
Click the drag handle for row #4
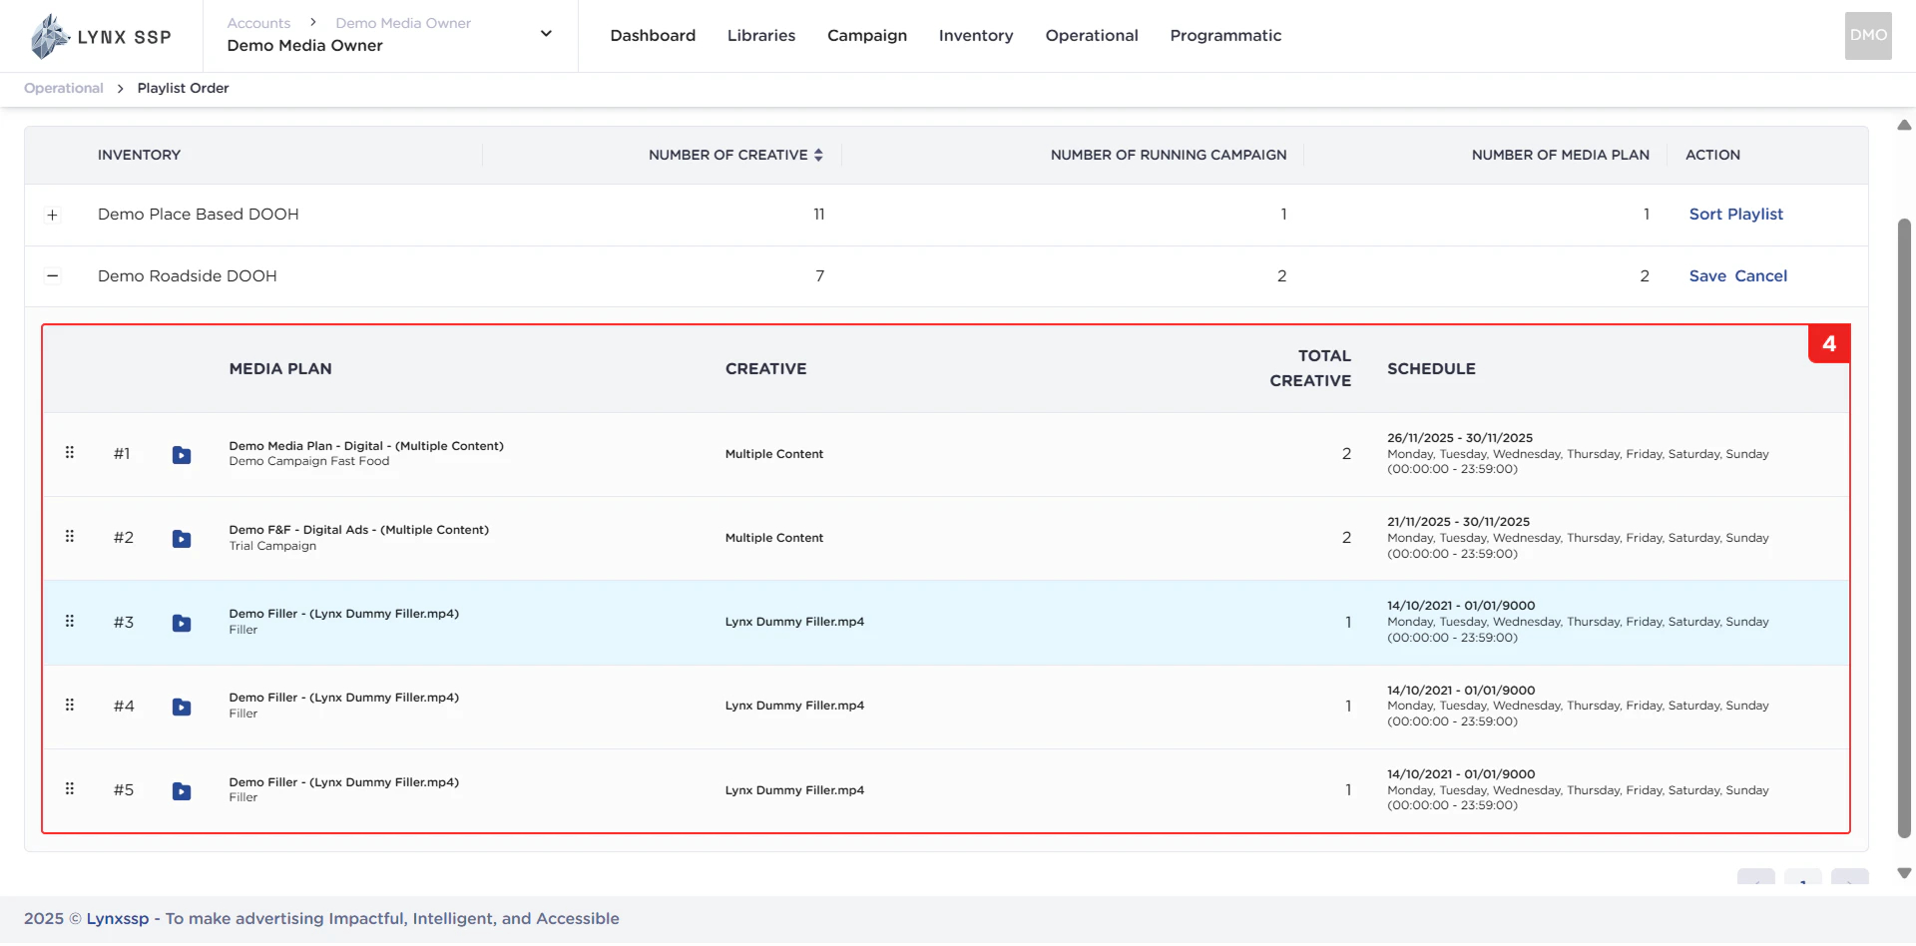[x=70, y=706]
